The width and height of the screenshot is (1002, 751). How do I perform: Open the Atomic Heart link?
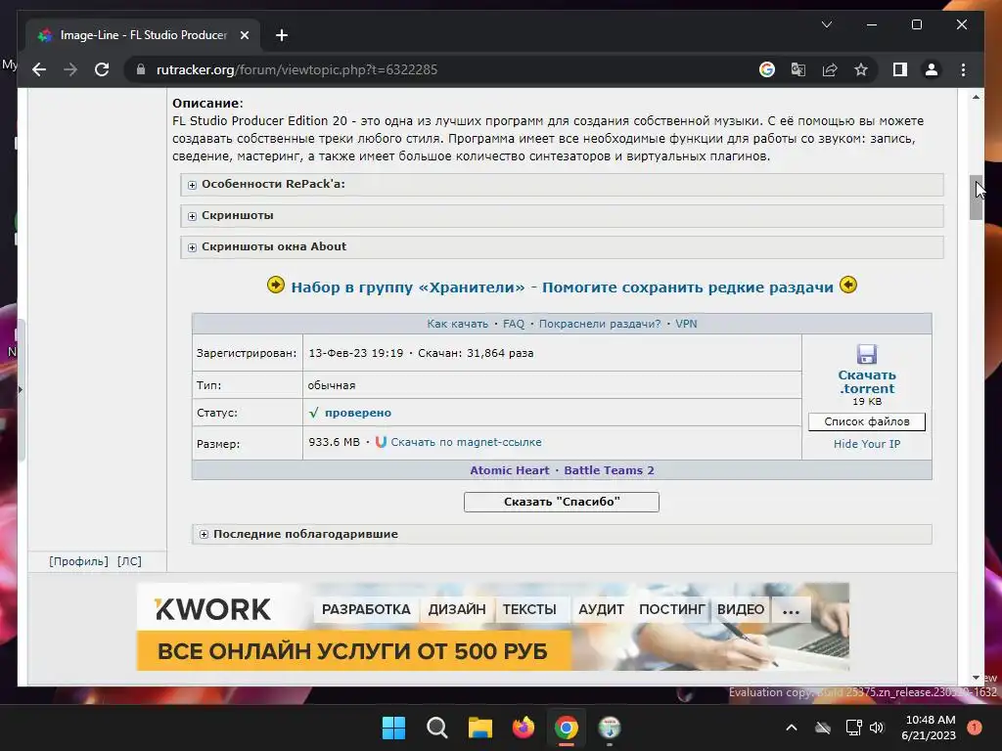509,470
